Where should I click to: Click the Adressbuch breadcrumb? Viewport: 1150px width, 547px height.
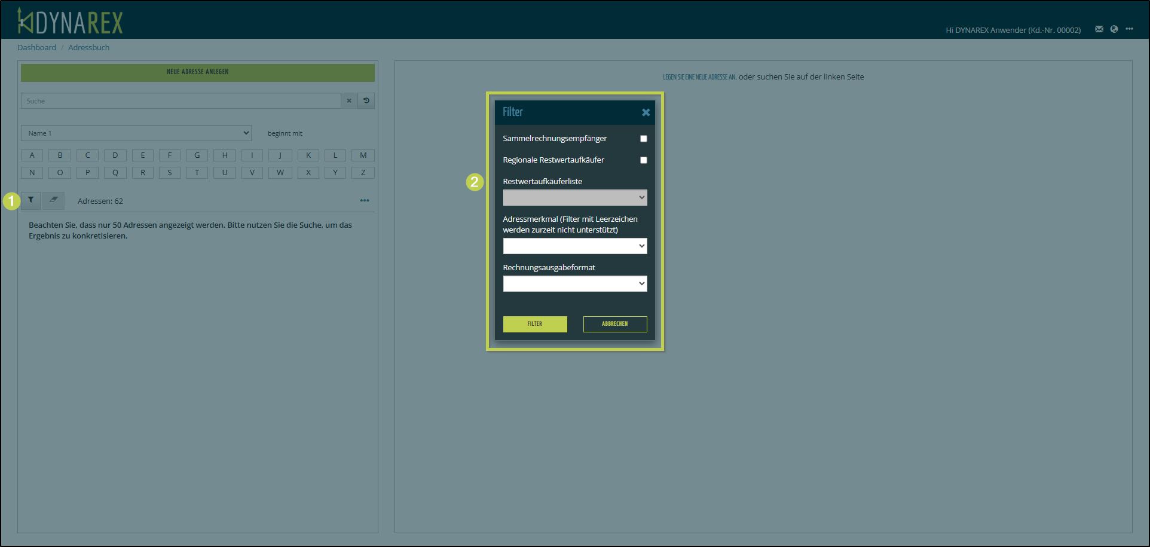[x=88, y=48]
